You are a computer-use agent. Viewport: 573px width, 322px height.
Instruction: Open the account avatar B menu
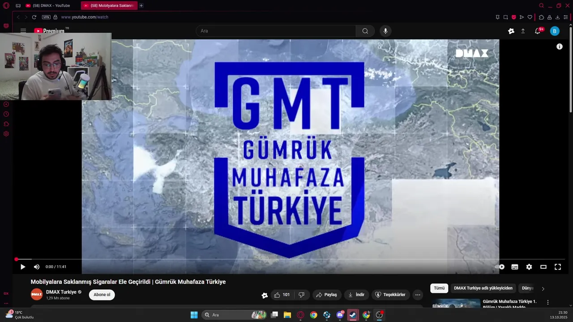(555, 31)
